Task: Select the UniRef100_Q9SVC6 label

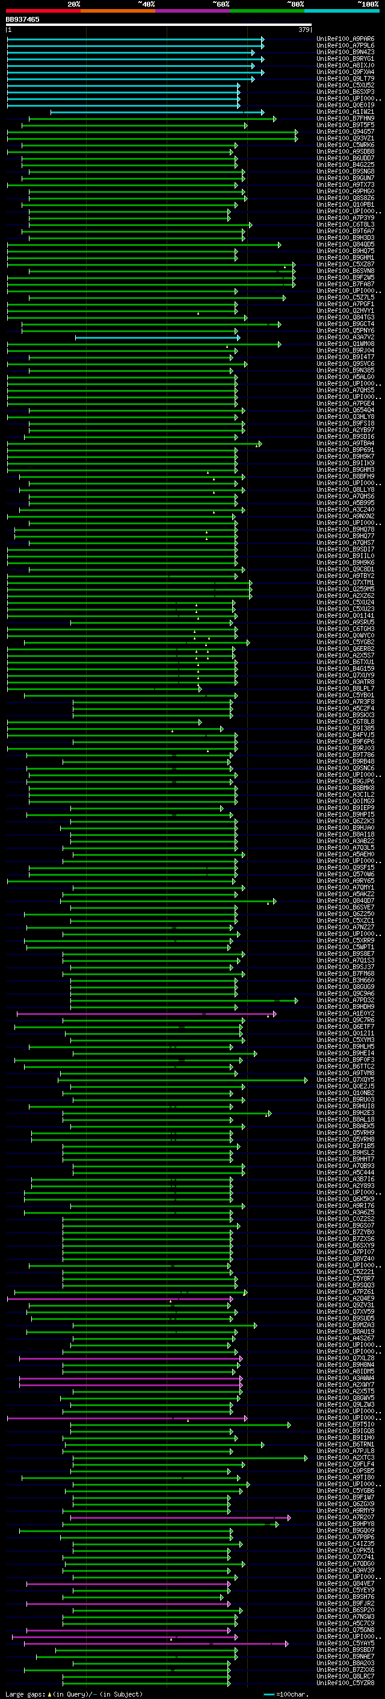Action: pyautogui.click(x=345, y=363)
